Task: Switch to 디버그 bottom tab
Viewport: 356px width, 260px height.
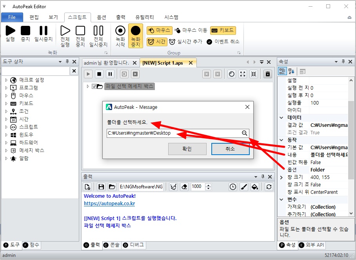Action: (x=133, y=245)
